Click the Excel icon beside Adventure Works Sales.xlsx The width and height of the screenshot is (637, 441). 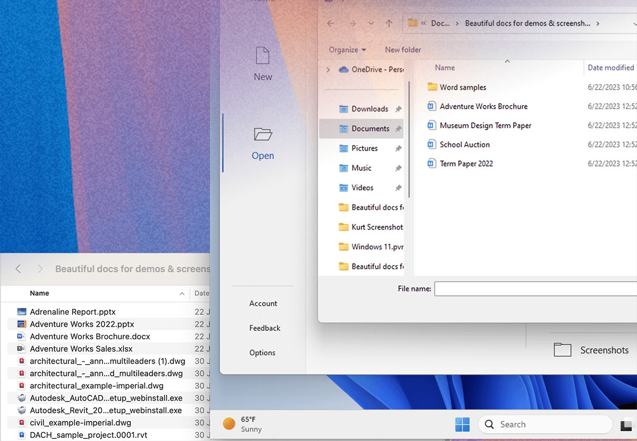coord(21,348)
